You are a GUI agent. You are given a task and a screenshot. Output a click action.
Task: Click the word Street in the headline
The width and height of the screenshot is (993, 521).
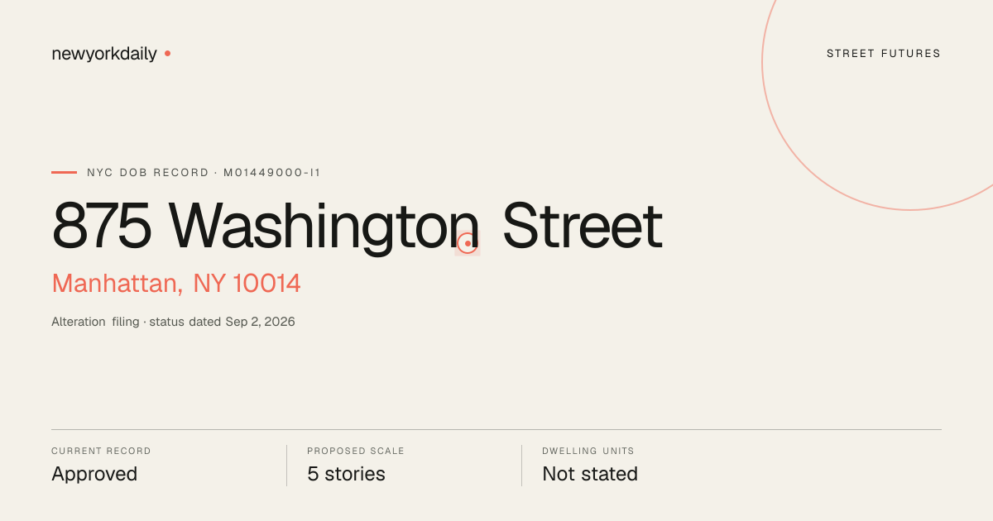[x=583, y=226]
